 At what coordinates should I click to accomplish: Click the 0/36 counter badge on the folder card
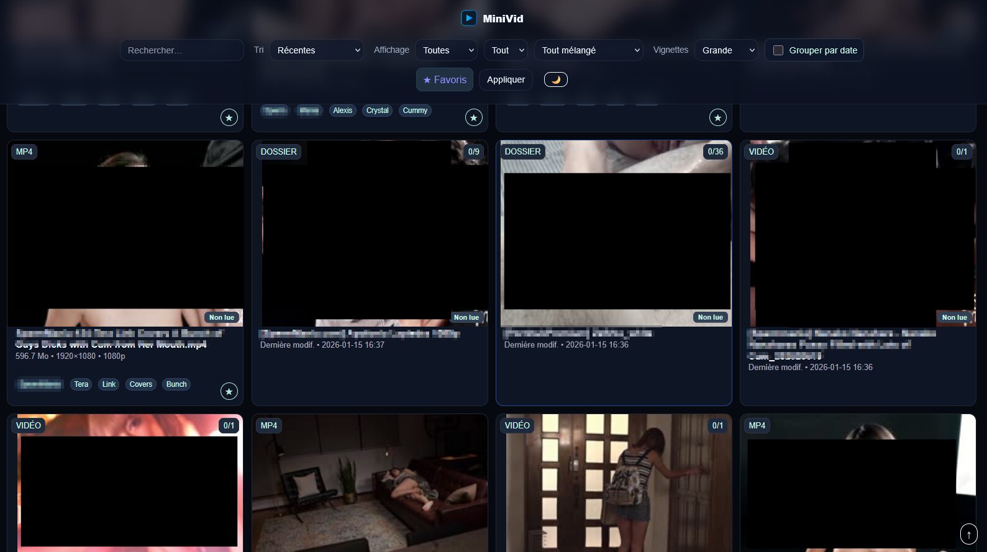715,152
